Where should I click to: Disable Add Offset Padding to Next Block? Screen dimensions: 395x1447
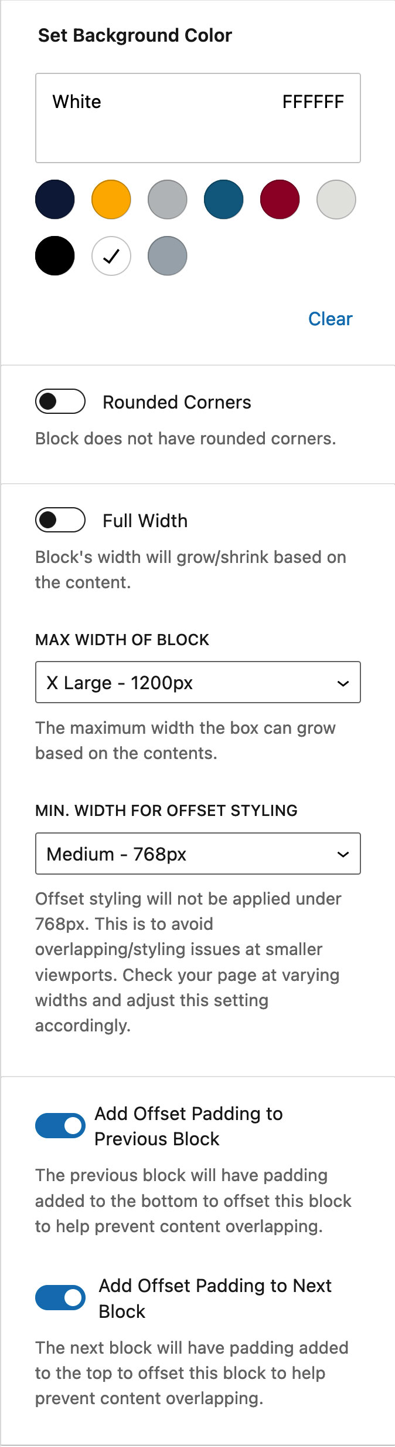coord(61,1298)
